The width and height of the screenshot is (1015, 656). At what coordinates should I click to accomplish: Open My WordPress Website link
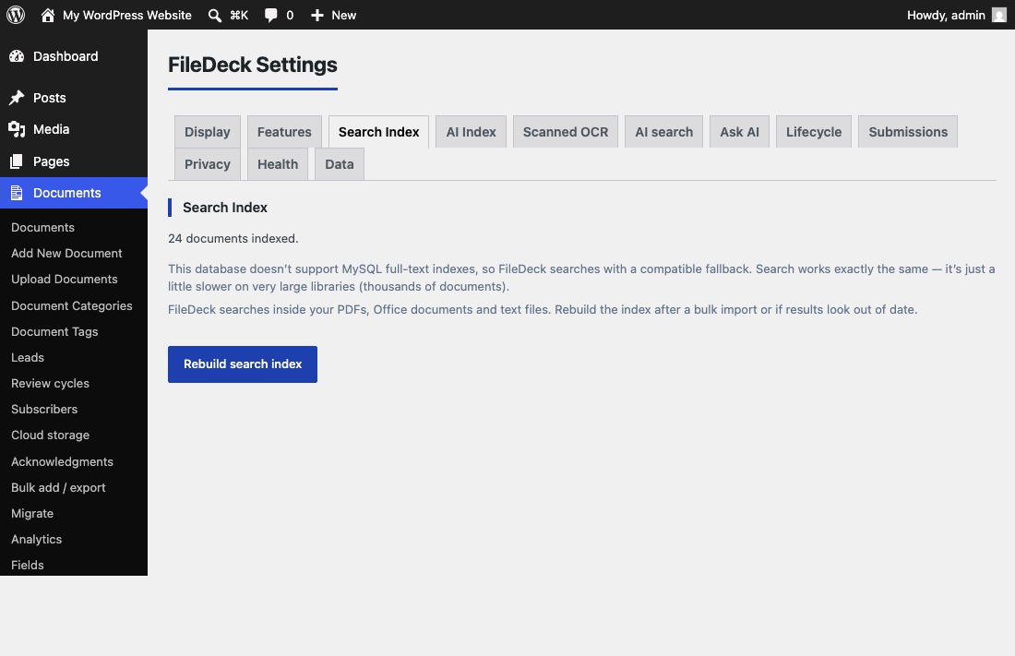[127, 15]
